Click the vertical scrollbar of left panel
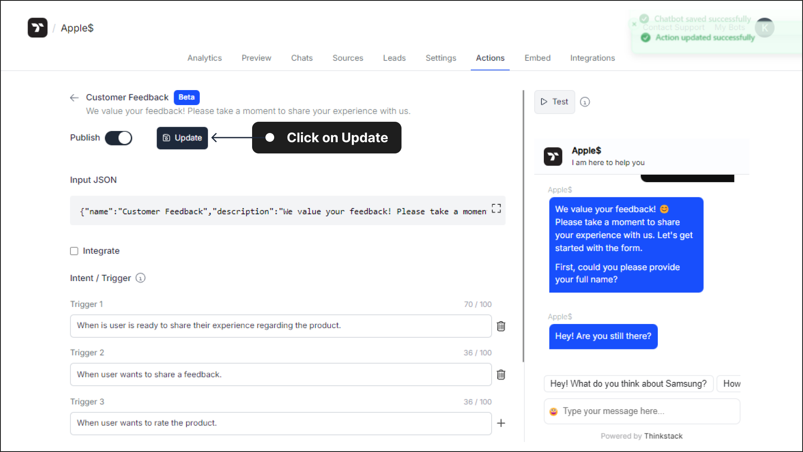The image size is (803, 452). (523, 226)
